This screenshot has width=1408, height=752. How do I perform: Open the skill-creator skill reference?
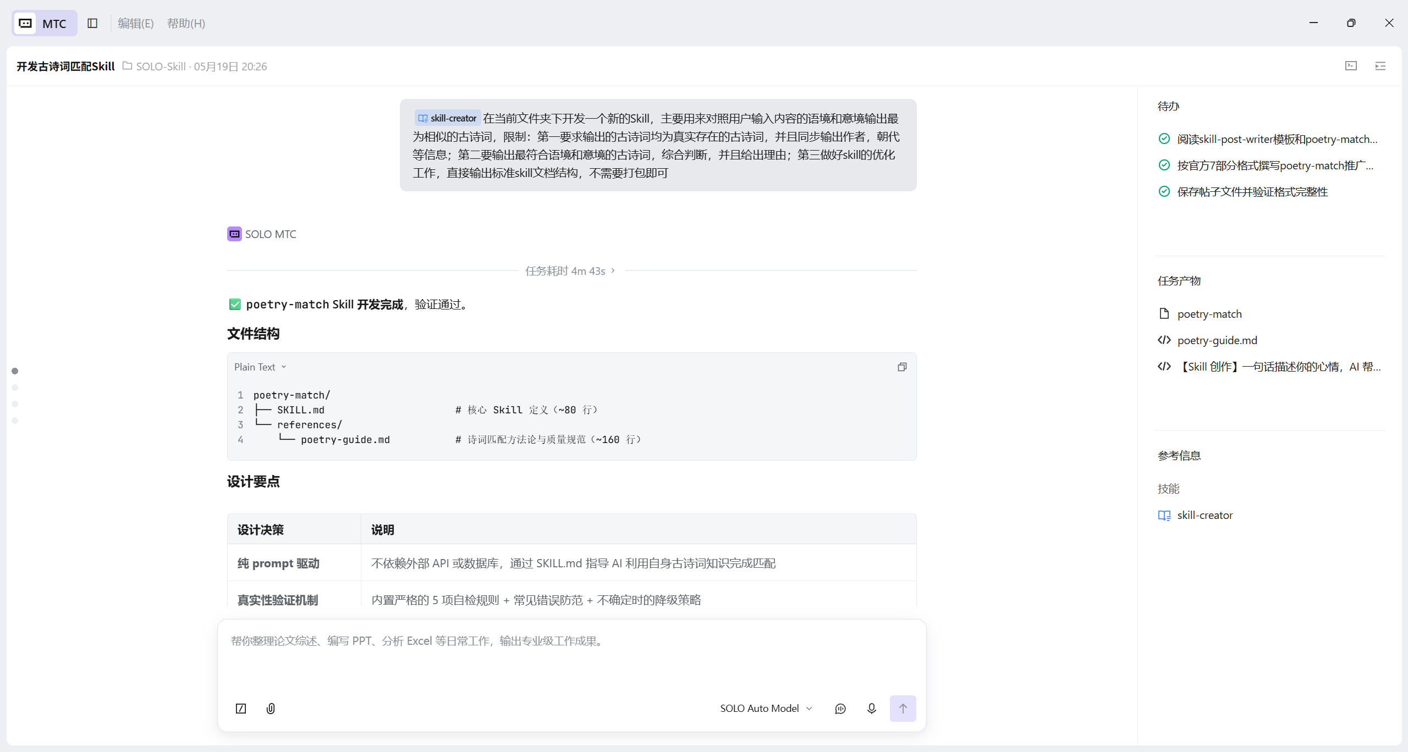(1204, 515)
